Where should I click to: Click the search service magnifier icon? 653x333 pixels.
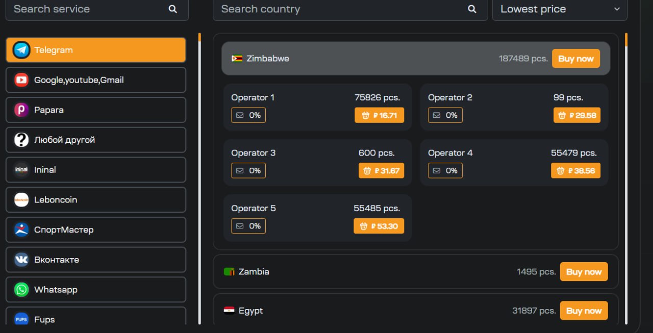pyautogui.click(x=173, y=9)
